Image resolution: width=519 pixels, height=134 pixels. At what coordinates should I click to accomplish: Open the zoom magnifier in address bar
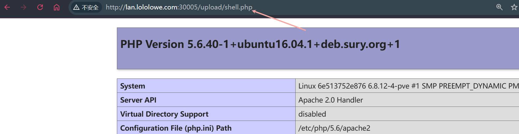point(499,7)
